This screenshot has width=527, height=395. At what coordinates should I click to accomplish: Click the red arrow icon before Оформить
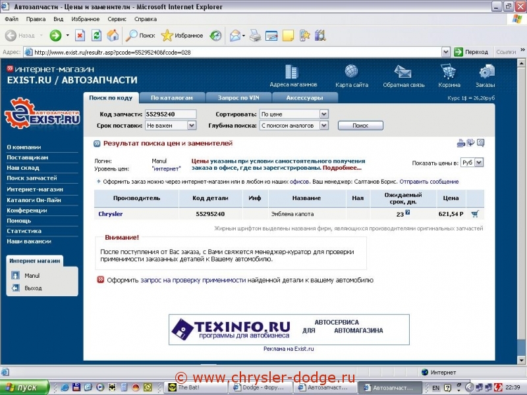tap(101, 280)
